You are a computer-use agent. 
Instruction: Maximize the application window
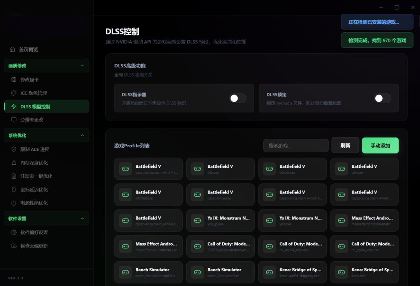click(397, 7)
